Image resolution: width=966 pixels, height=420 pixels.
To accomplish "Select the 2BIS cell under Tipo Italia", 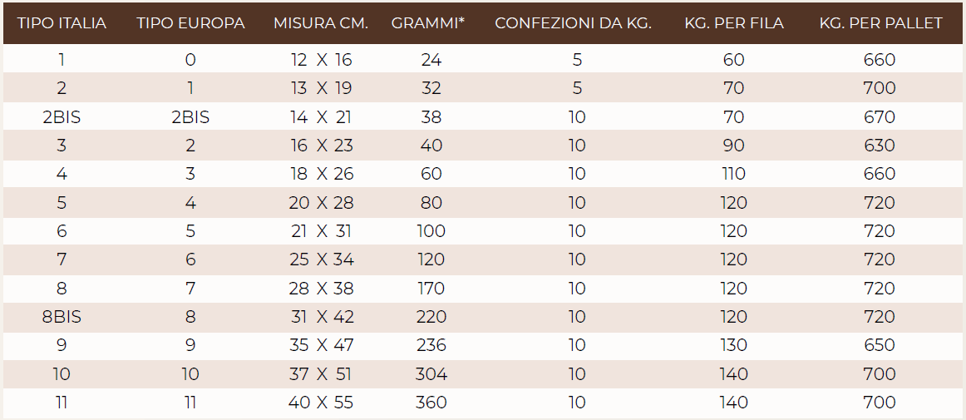I will (62, 117).
